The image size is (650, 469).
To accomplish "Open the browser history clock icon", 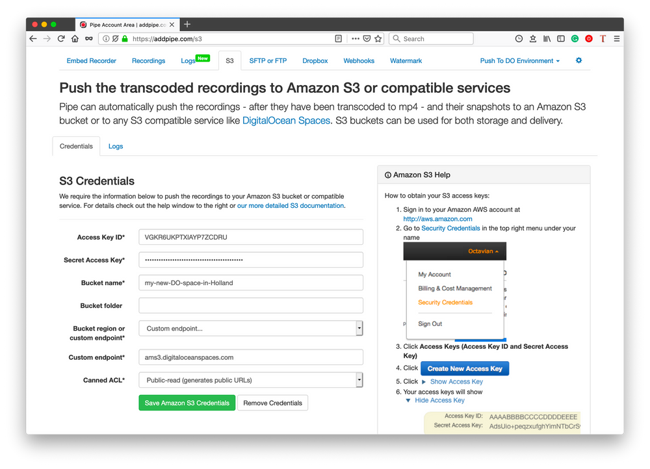I will point(519,39).
